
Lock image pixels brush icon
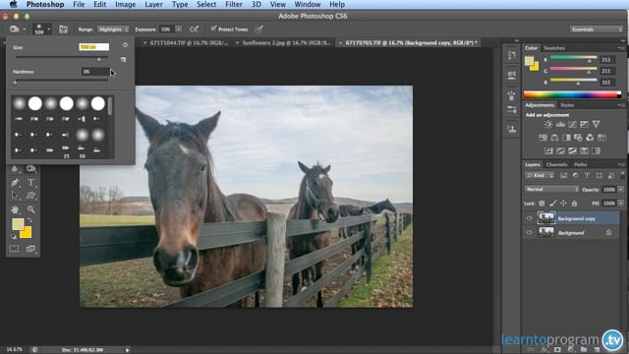point(552,204)
